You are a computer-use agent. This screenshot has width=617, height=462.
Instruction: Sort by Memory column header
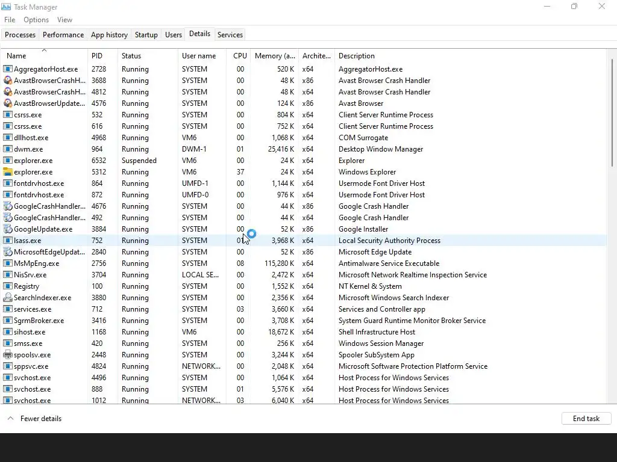(x=275, y=55)
